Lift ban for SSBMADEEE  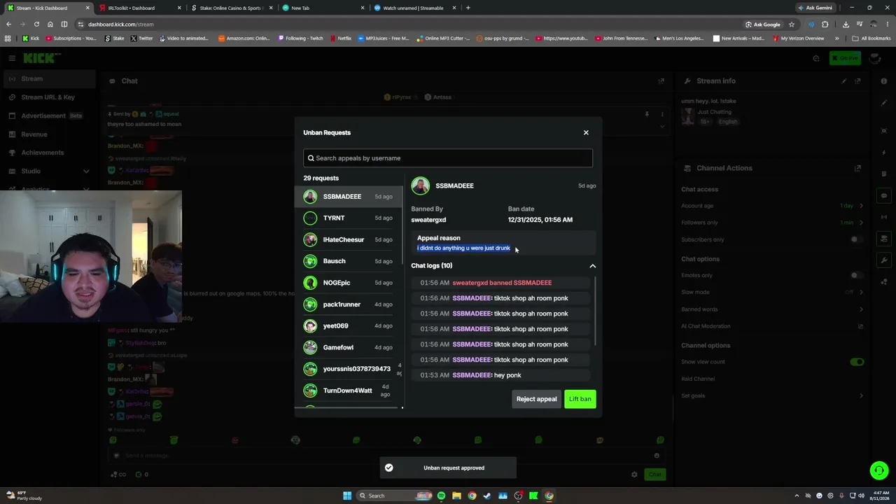click(x=580, y=399)
